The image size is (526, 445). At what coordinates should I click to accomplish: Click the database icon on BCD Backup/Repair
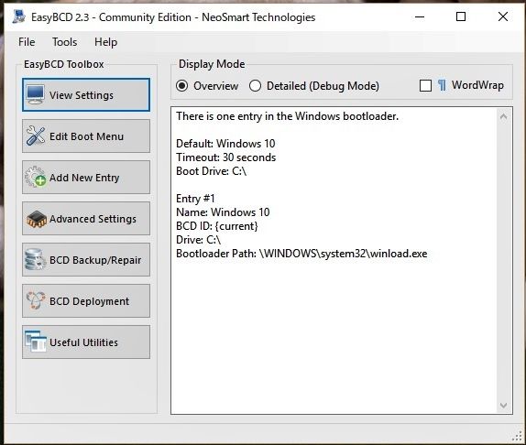35,259
